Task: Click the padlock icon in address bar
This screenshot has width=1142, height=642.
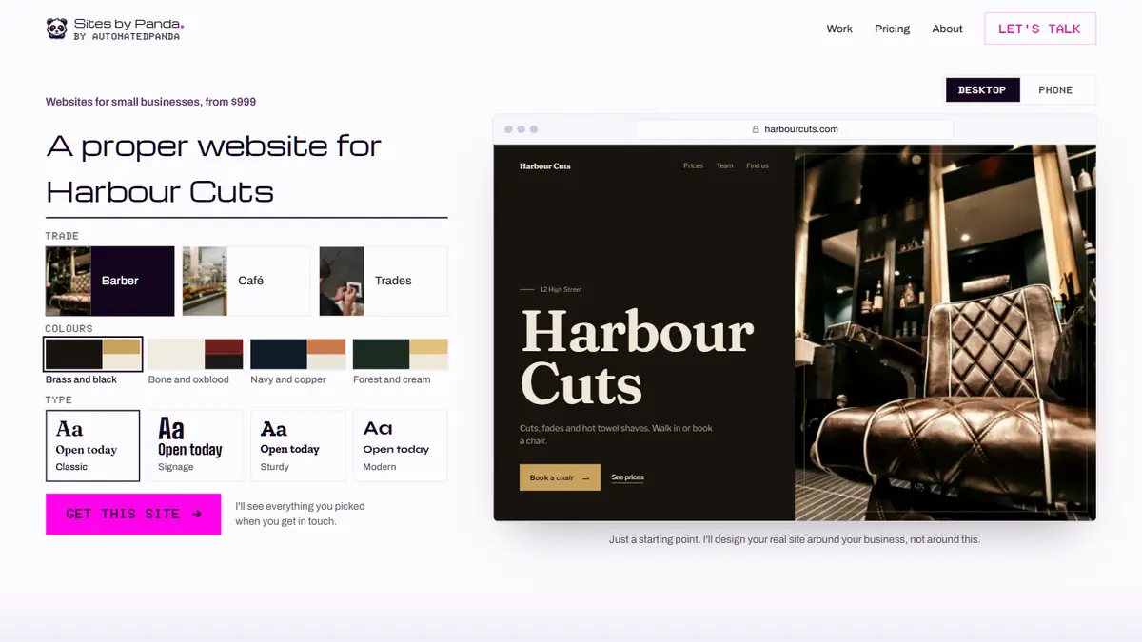Action: [x=756, y=129]
